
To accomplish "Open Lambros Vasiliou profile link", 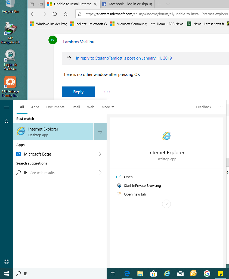I will coord(79,42).
